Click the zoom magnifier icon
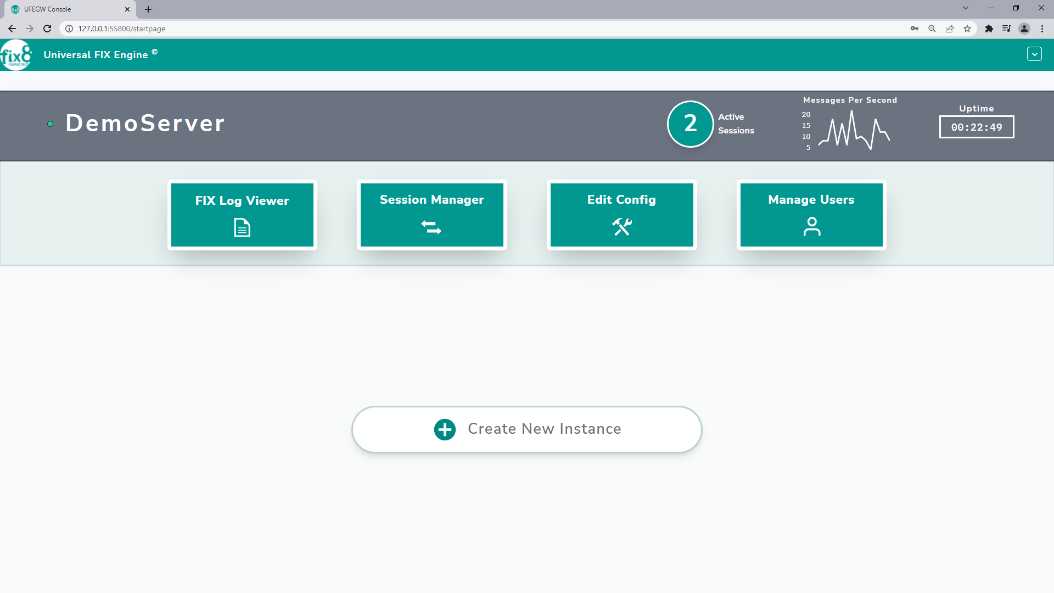 pyautogui.click(x=932, y=29)
